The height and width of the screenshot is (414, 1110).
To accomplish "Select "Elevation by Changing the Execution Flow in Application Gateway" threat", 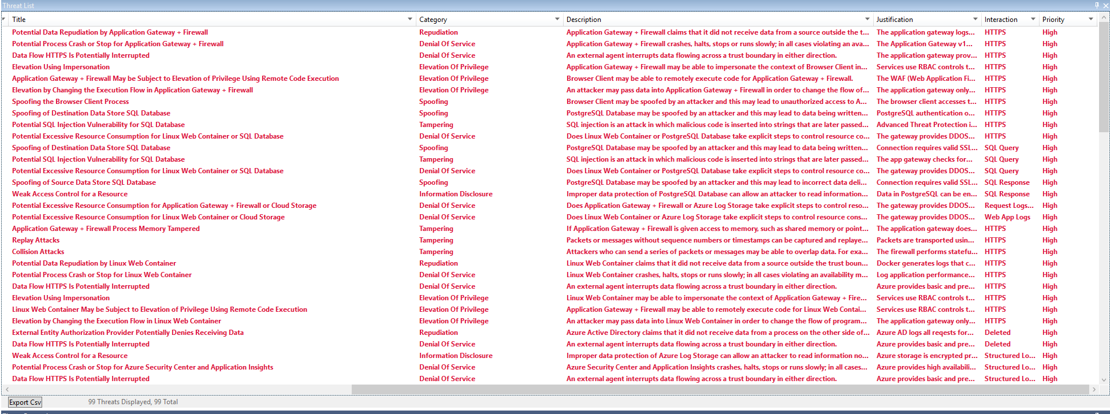I will tap(132, 90).
